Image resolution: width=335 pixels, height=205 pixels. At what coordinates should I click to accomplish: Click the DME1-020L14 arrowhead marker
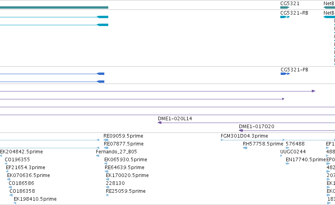(x=159, y=123)
